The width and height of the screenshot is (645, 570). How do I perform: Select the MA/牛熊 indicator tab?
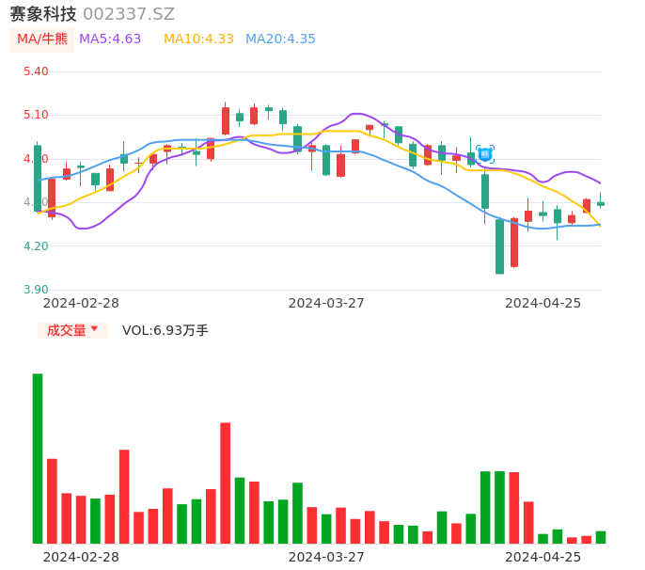[x=42, y=40]
